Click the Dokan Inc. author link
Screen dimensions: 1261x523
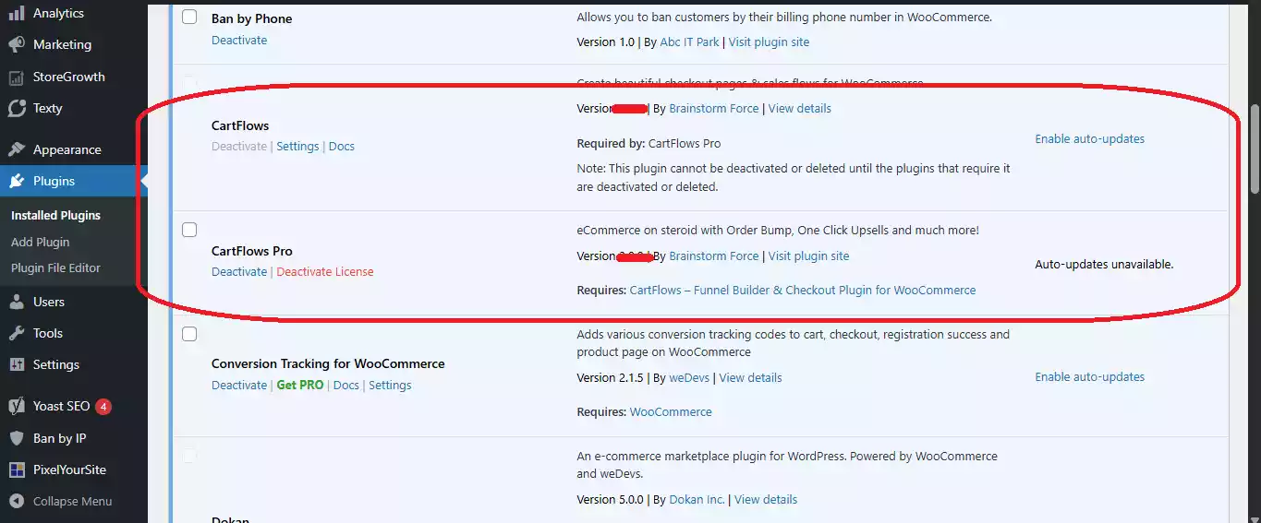(x=697, y=499)
